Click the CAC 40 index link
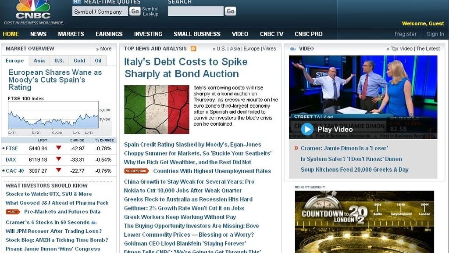Image resolution: width=449 pixels, height=253 pixels. pos(14,171)
